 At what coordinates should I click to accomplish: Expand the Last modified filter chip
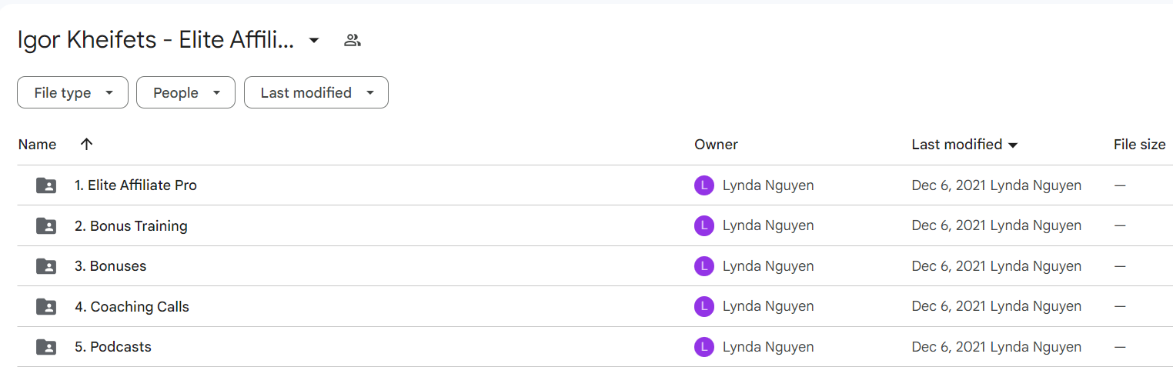316,92
